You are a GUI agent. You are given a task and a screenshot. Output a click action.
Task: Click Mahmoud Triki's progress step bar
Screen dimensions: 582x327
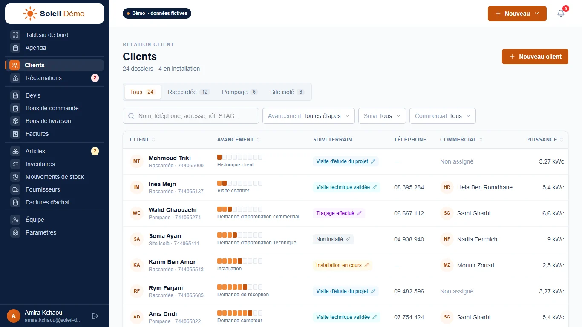pos(240,157)
